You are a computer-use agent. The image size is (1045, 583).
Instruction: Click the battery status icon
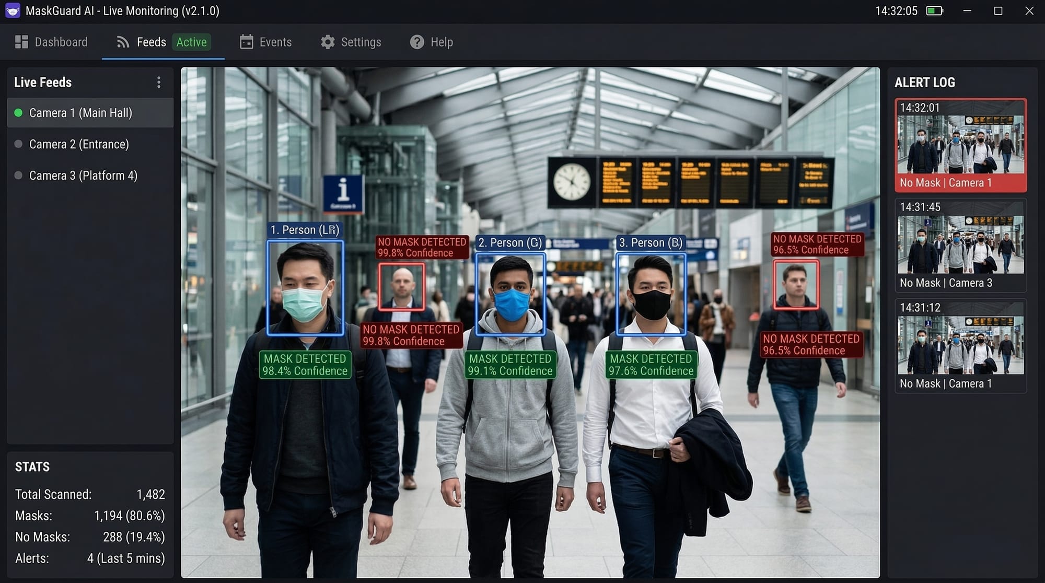click(934, 10)
